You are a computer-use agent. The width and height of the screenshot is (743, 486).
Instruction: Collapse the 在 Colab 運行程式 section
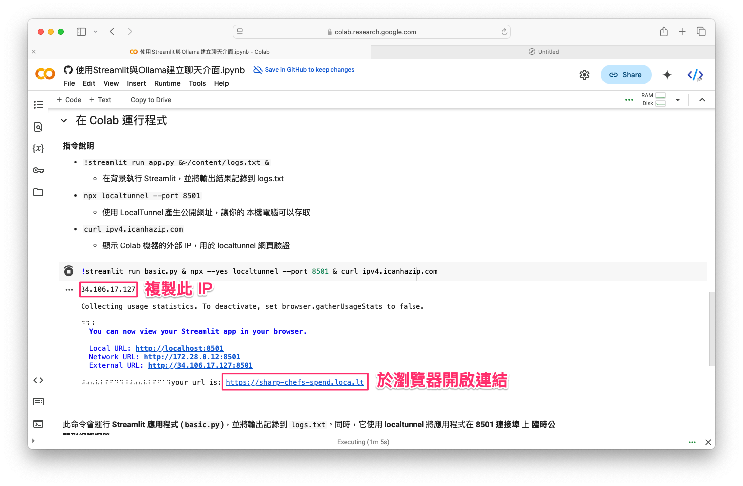click(64, 120)
